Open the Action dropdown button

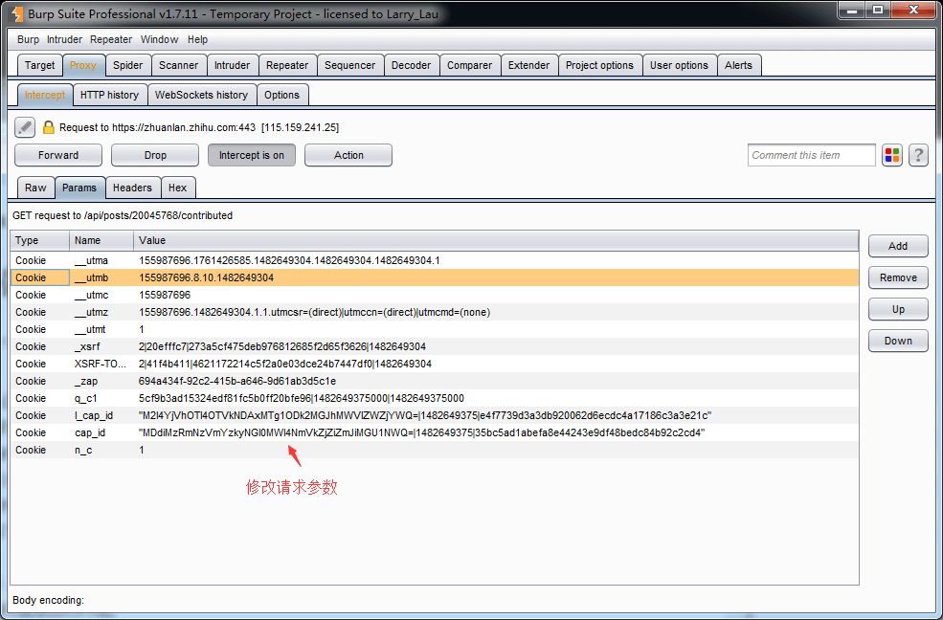pyautogui.click(x=348, y=155)
